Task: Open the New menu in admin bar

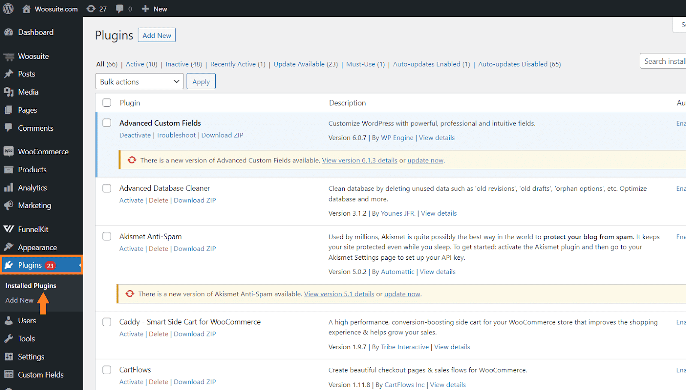Action: click(x=153, y=8)
